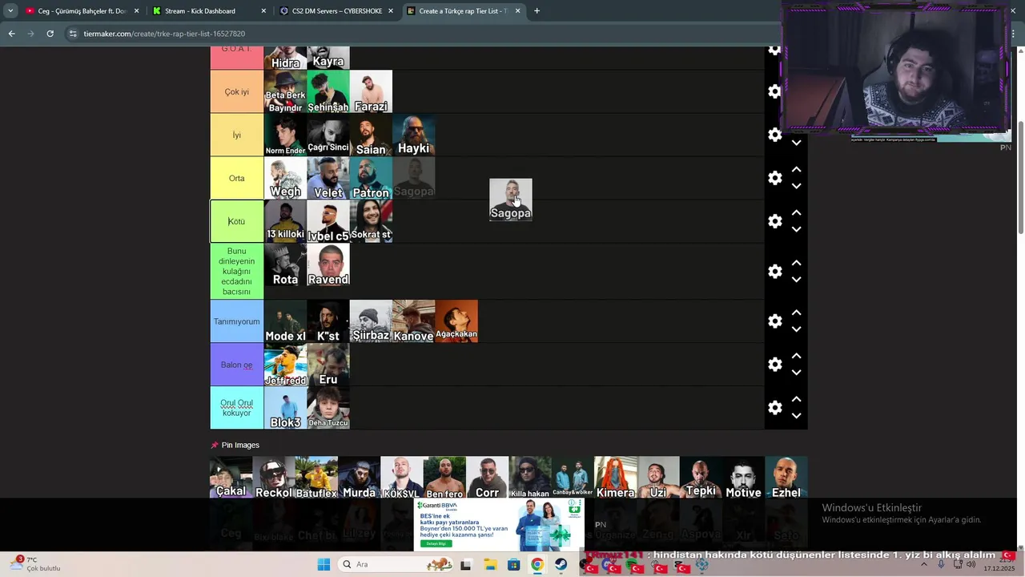Select the Tanımıyorum tier label
The image size is (1025, 577).
point(236,321)
